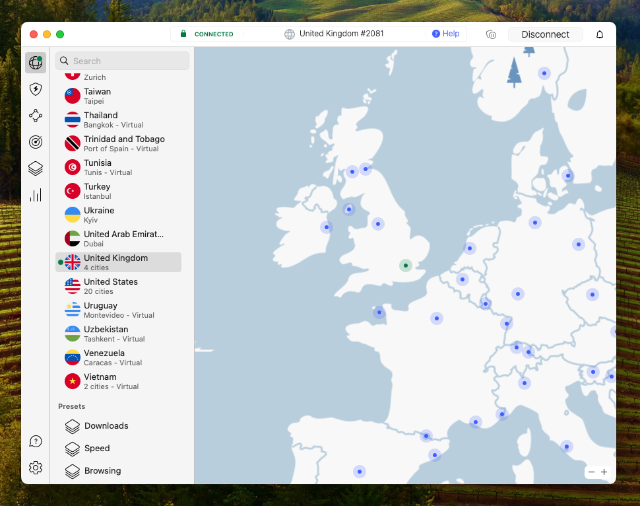Image resolution: width=640 pixels, height=506 pixels.
Task: Click the Browsing preset layers icon
Action: (x=72, y=471)
